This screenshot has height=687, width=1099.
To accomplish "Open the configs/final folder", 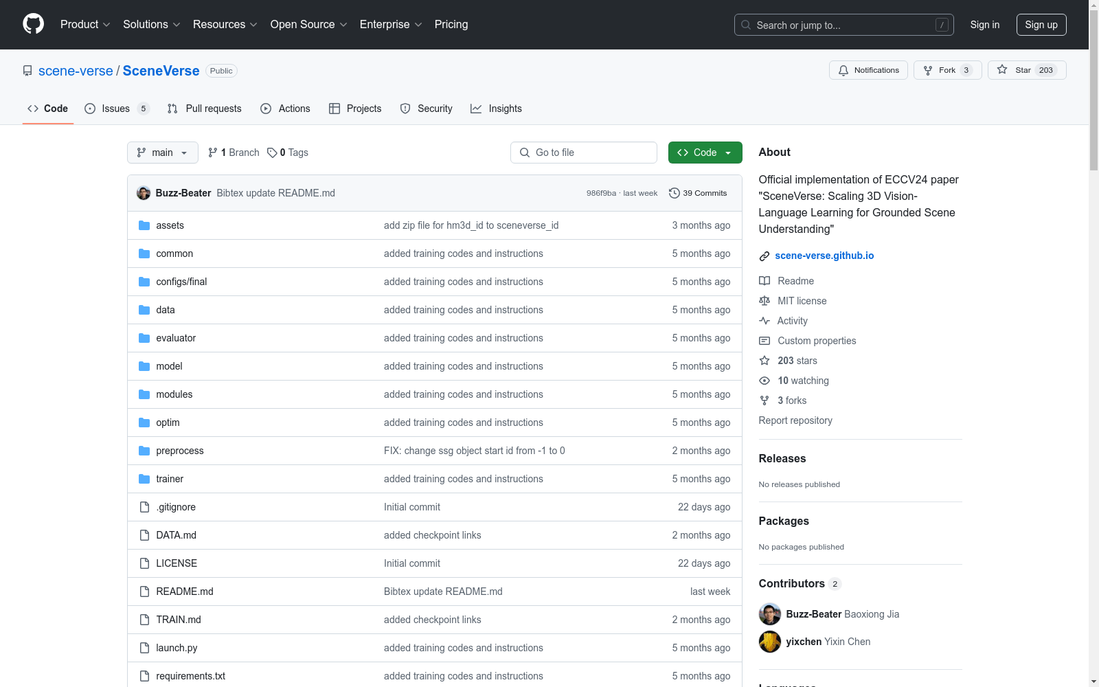I will 181,282.
